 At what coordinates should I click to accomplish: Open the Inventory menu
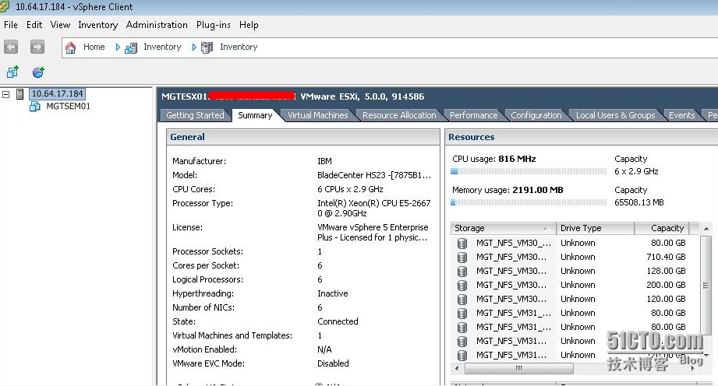(x=98, y=25)
